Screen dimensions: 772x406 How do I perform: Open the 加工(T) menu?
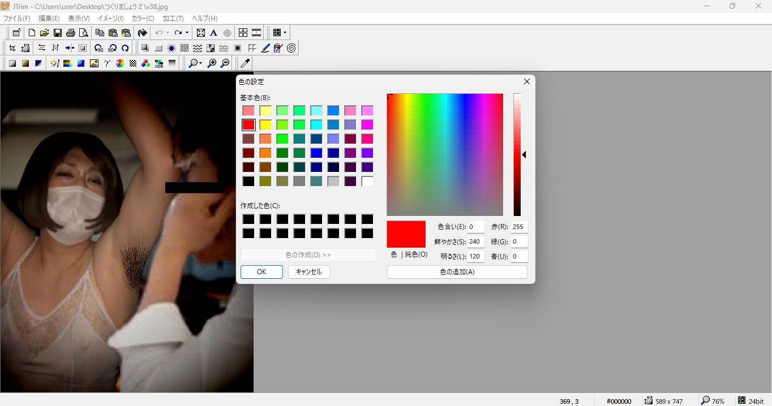click(173, 19)
